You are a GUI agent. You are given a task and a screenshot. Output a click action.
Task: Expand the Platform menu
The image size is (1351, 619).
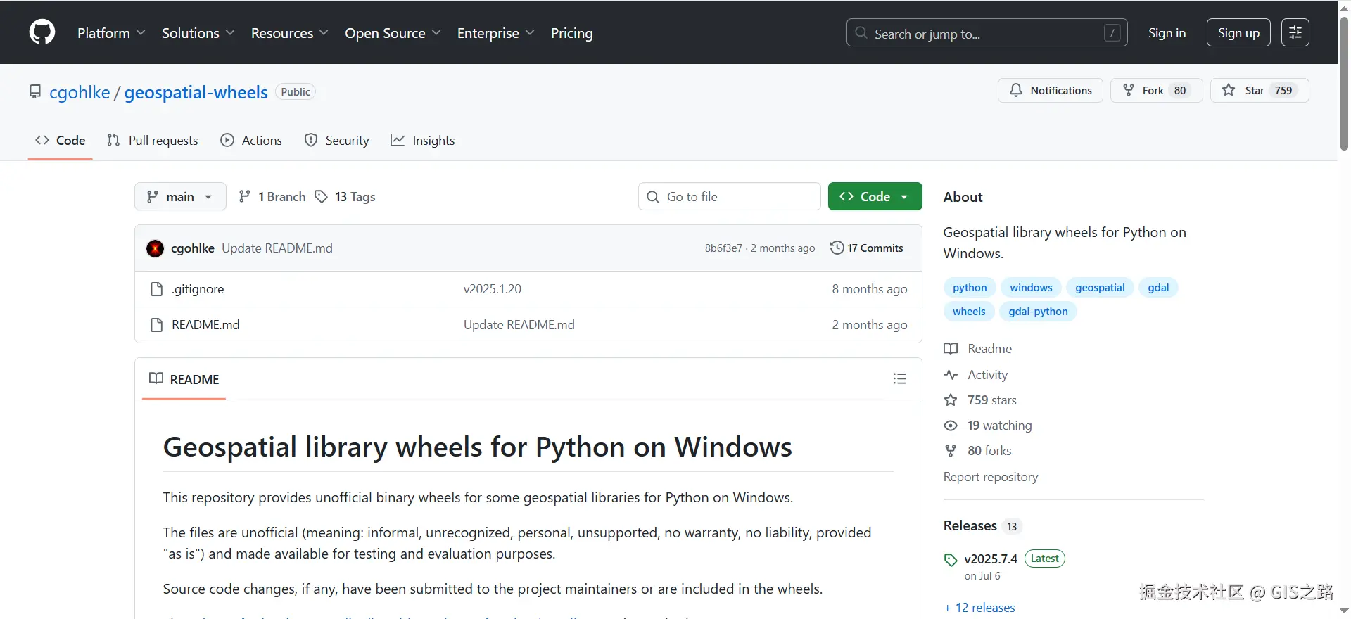click(x=111, y=33)
